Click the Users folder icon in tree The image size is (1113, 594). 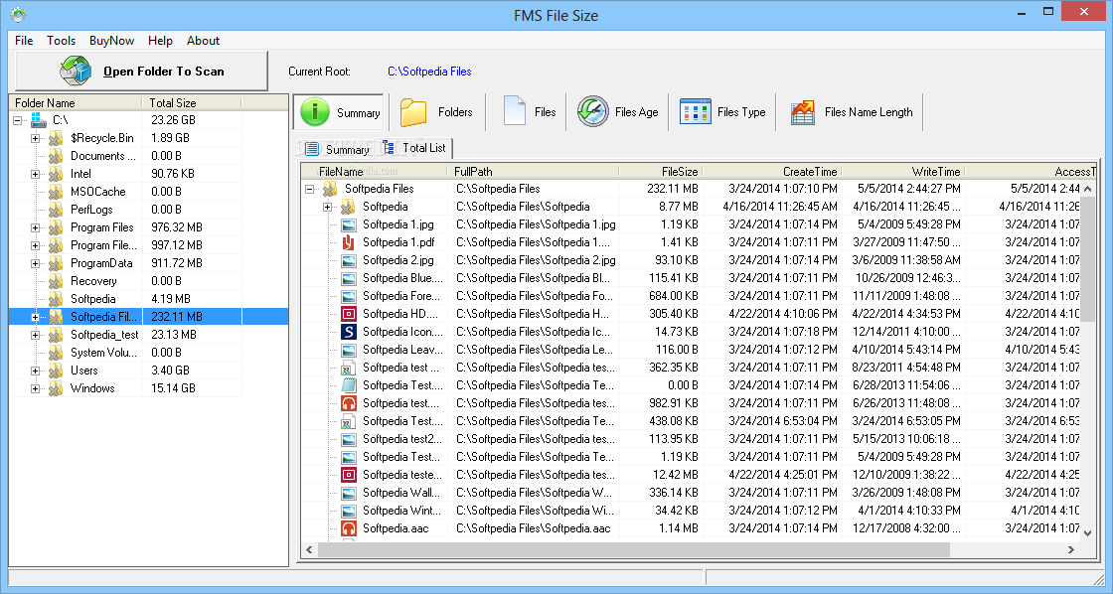[56, 371]
